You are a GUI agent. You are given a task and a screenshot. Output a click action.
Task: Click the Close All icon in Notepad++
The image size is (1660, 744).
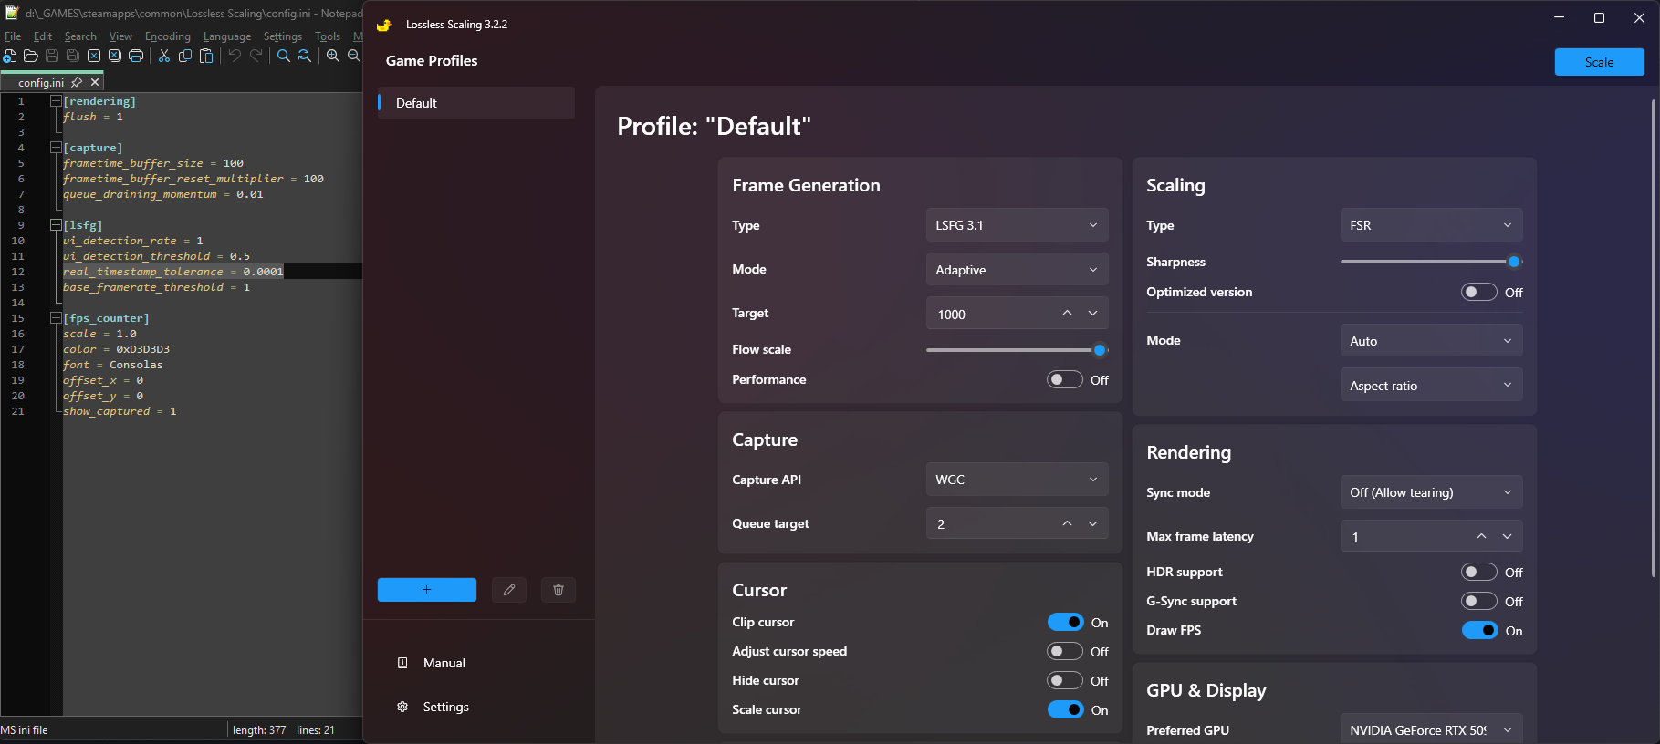(x=115, y=57)
